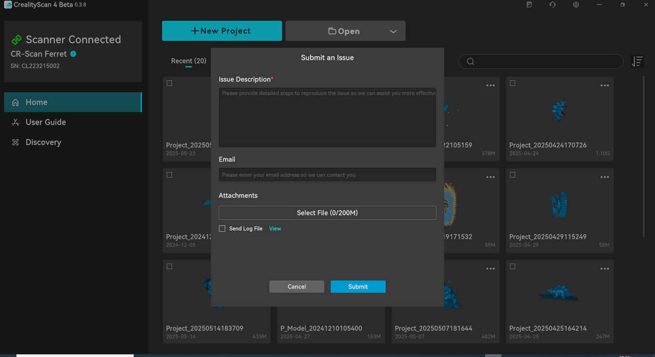Click the notes icon in title bar
Screen dimensions: 655x357
click(x=529, y=5)
